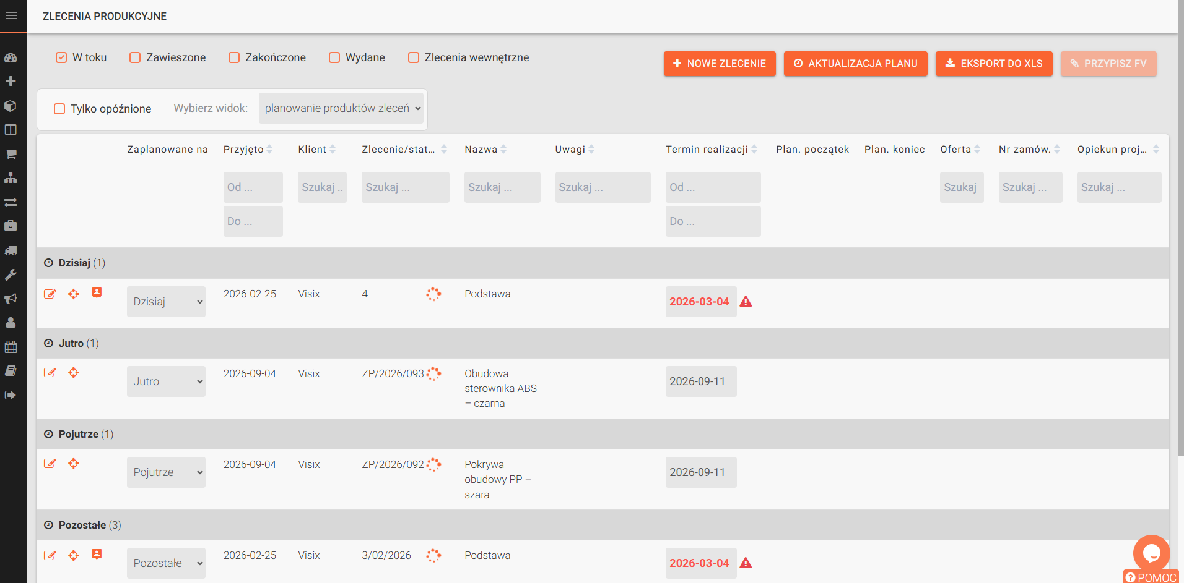
Task: Check Tylko opóźnione option
Action: [59, 109]
